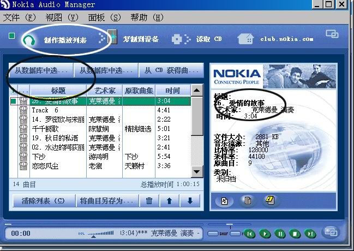This screenshot has width=354, height=251.
Task: Skip to the previous track
Action: pos(249,234)
